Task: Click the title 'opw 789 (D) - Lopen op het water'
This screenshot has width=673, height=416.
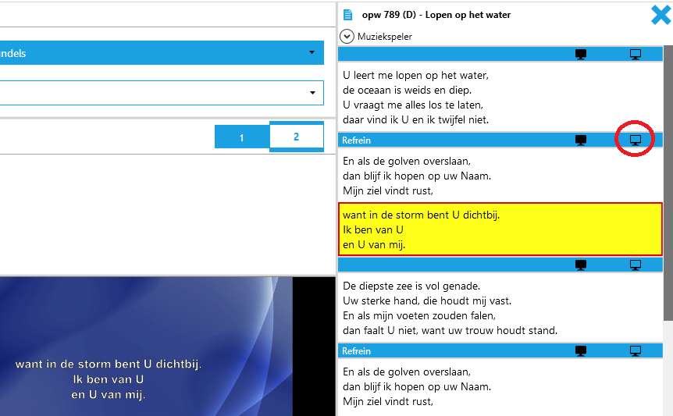Action: coord(436,15)
